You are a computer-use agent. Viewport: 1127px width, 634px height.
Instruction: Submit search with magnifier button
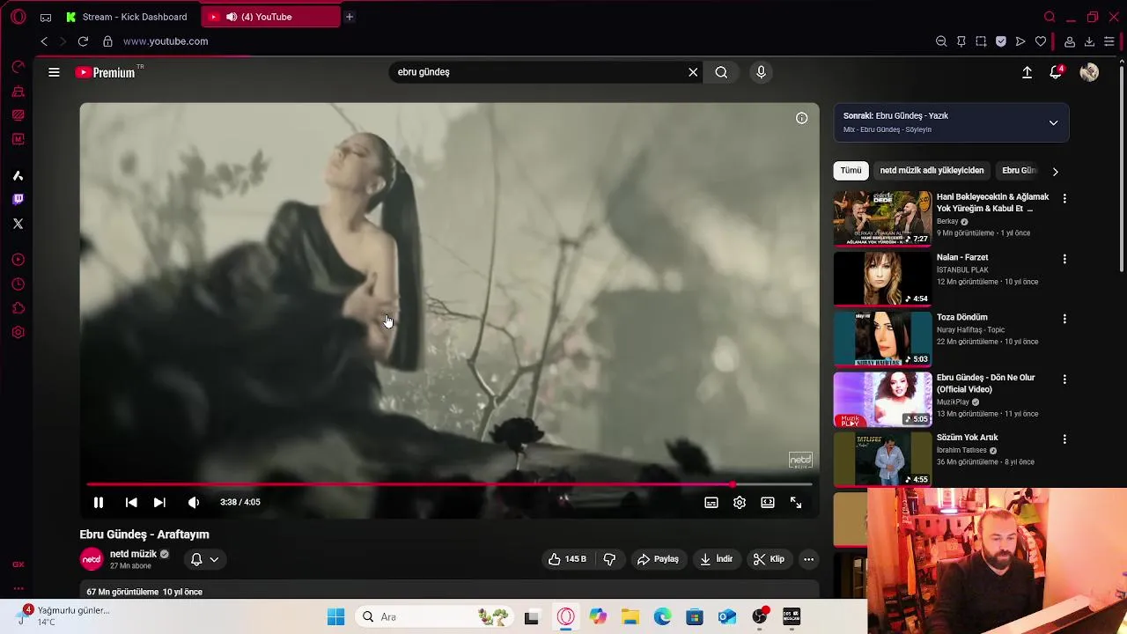[x=721, y=72]
